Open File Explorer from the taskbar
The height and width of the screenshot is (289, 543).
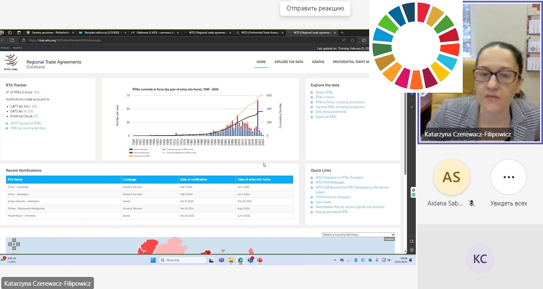(x=231, y=260)
